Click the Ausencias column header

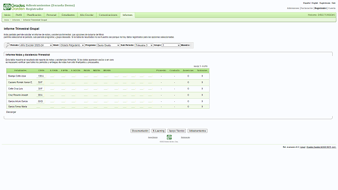188,70
